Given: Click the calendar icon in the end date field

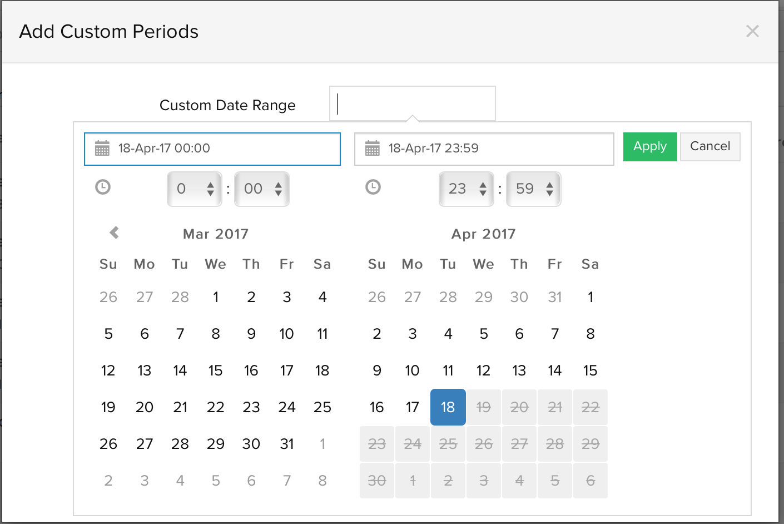Looking at the screenshot, I should pos(373,149).
